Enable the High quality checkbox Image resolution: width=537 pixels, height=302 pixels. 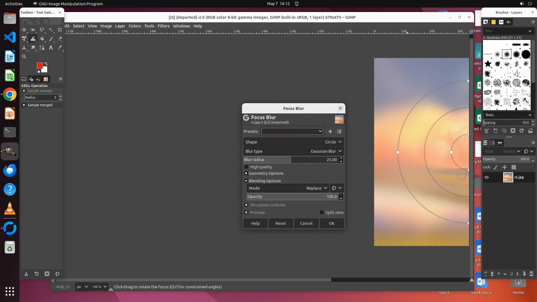point(246,167)
